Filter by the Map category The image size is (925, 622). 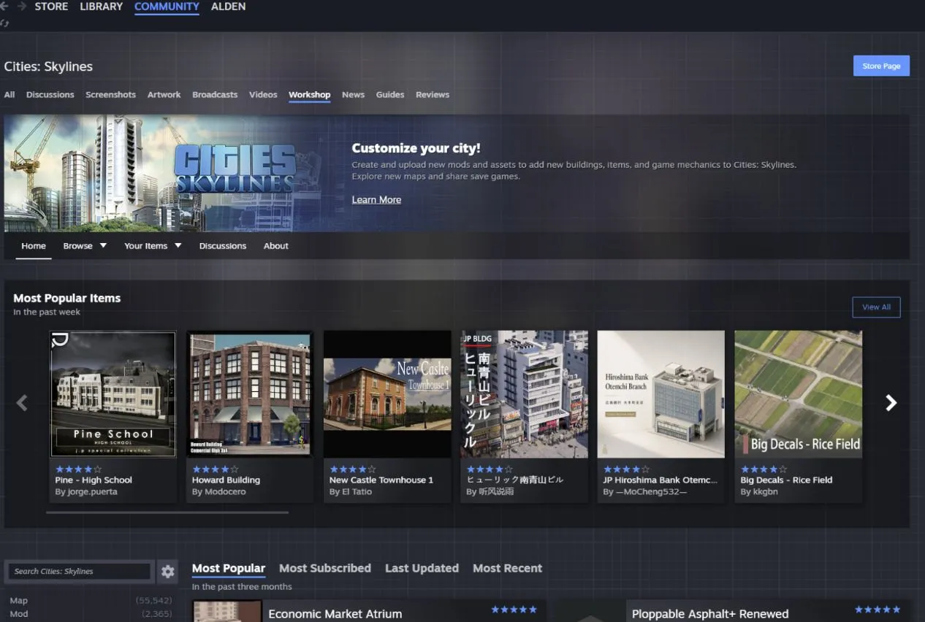point(18,601)
